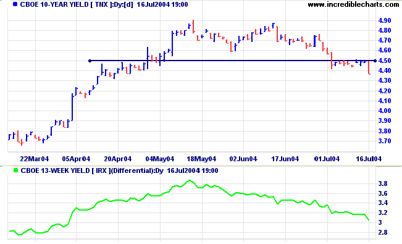
Task: Click the 22Mar04 date label
Action: tap(35, 159)
